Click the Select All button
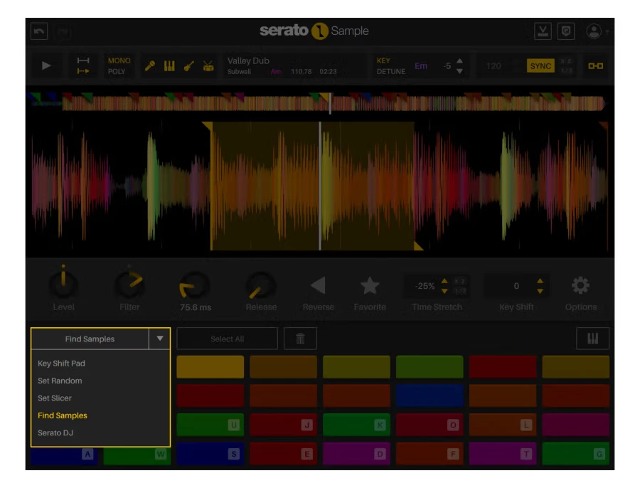Image resolution: width=640 pixels, height=488 pixels. pyautogui.click(x=227, y=339)
